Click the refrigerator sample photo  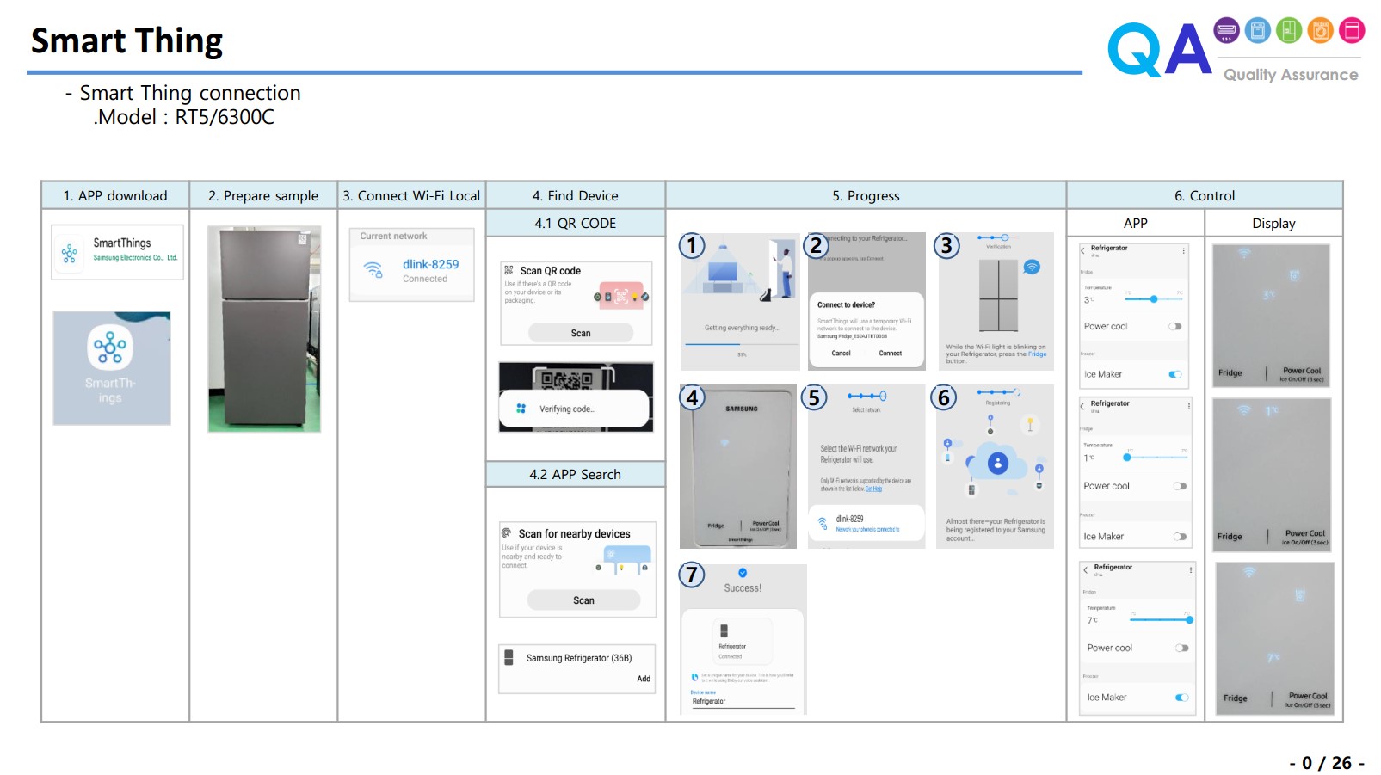coord(264,329)
